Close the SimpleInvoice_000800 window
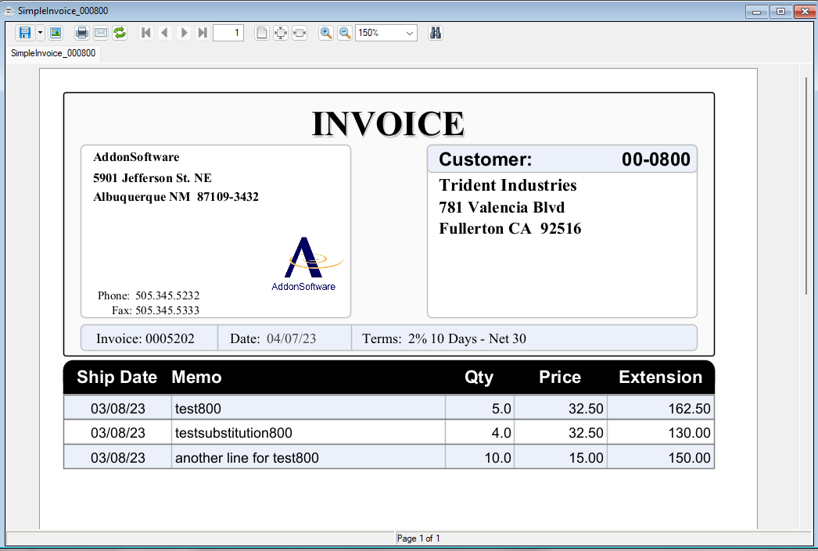 point(805,12)
